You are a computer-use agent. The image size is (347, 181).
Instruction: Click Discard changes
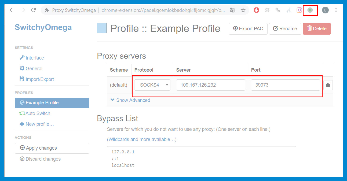(x=40, y=159)
